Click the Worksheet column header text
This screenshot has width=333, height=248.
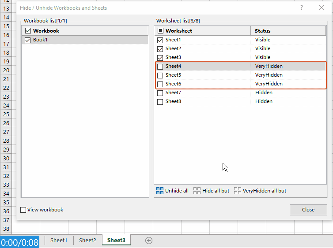(179, 31)
